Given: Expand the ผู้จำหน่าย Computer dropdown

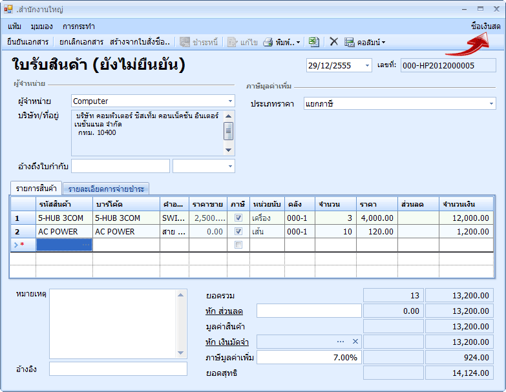Looking at the screenshot, I should [231, 101].
